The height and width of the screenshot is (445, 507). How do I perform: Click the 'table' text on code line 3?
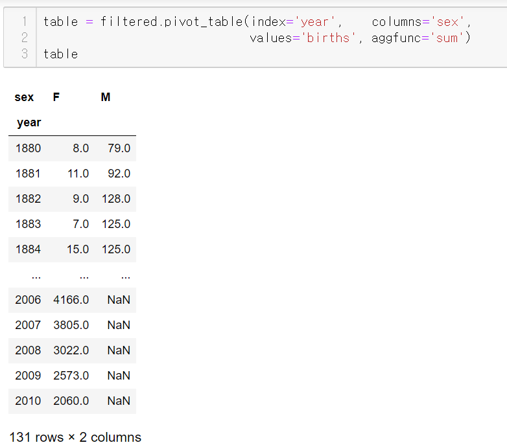click(x=61, y=54)
